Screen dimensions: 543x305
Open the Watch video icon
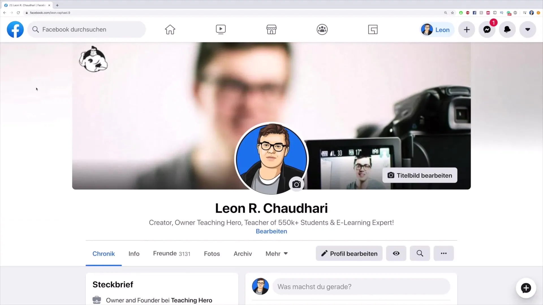[220, 29]
